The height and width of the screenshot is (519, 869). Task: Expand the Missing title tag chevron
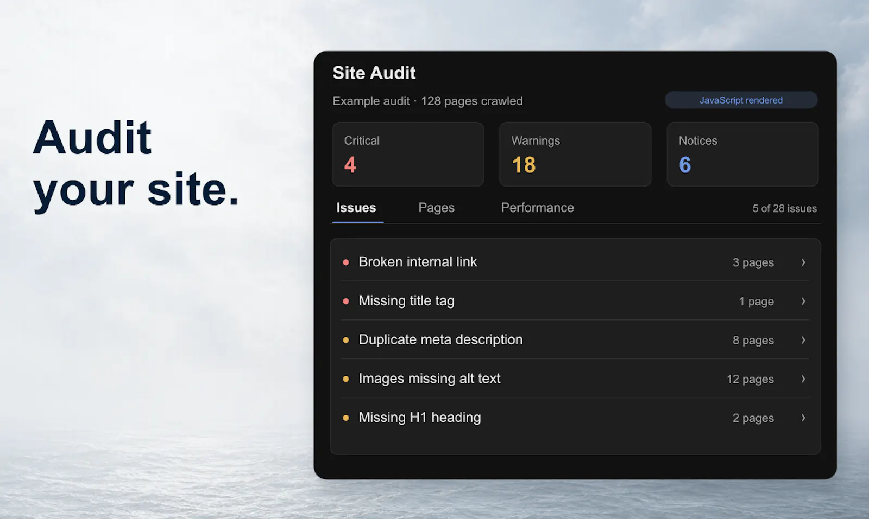pyautogui.click(x=803, y=302)
